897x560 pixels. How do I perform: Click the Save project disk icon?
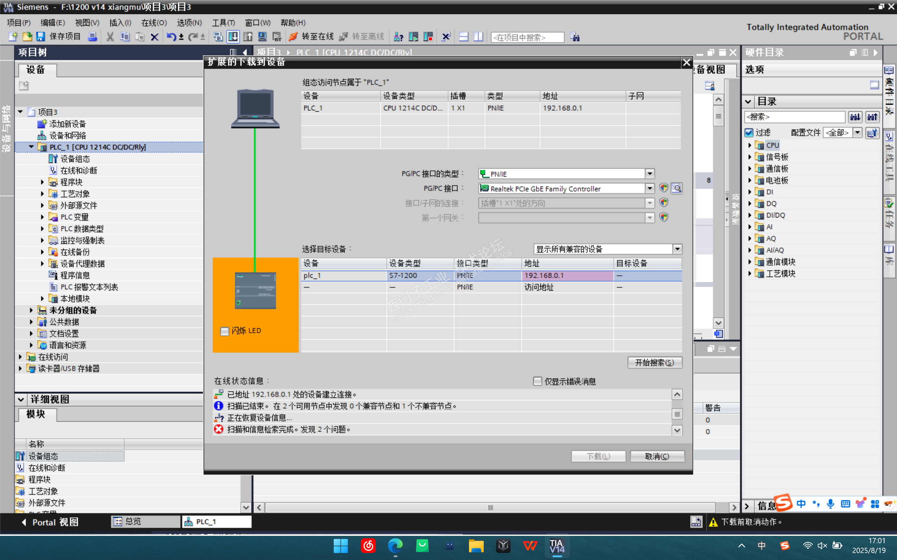pos(40,37)
